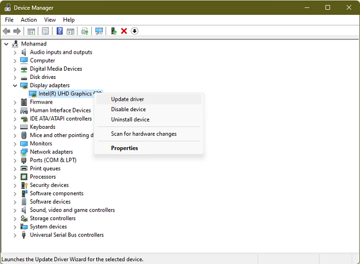Choose Disable device from the context menu
This screenshot has width=360, height=264.
[149, 110]
